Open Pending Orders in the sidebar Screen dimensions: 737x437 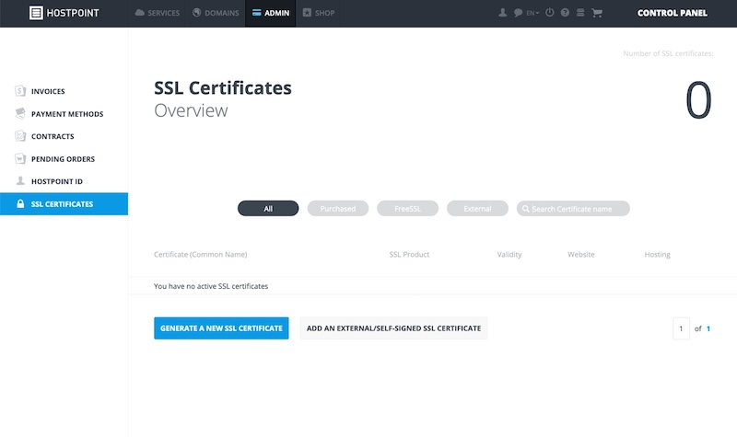click(64, 158)
